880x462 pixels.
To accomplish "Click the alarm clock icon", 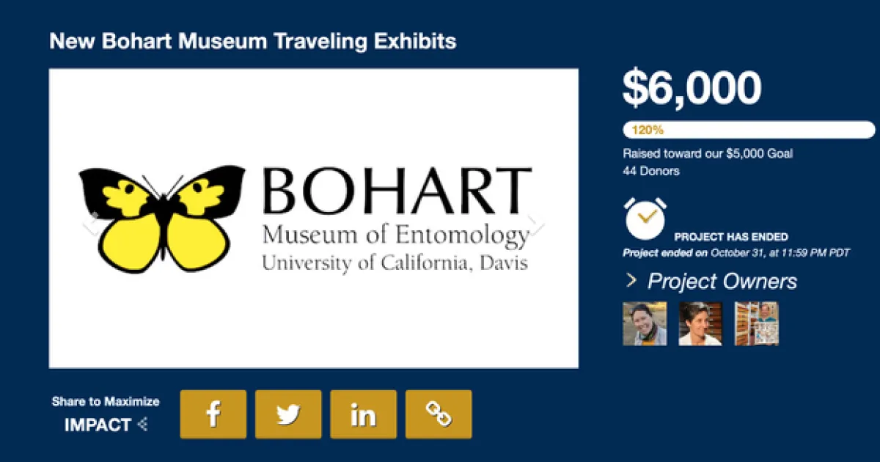I will coord(645,218).
